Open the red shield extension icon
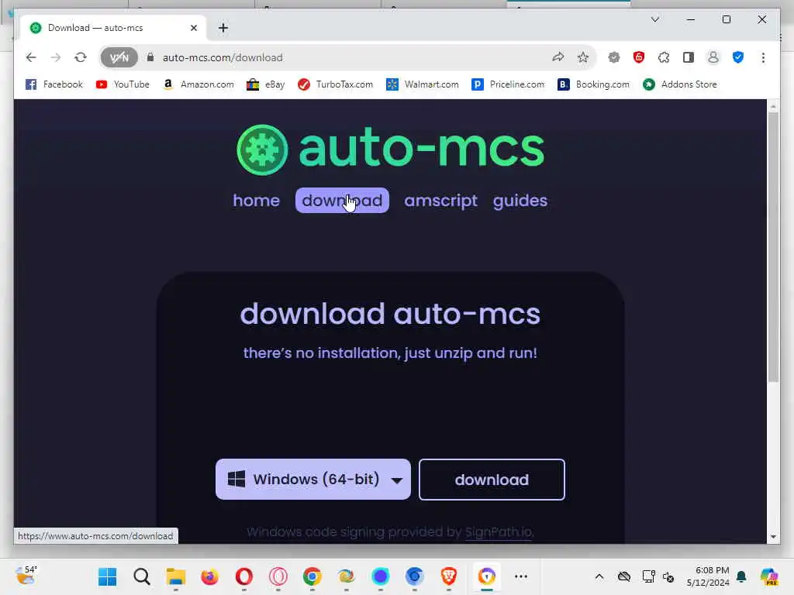This screenshot has height=595, width=794. [x=639, y=57]
